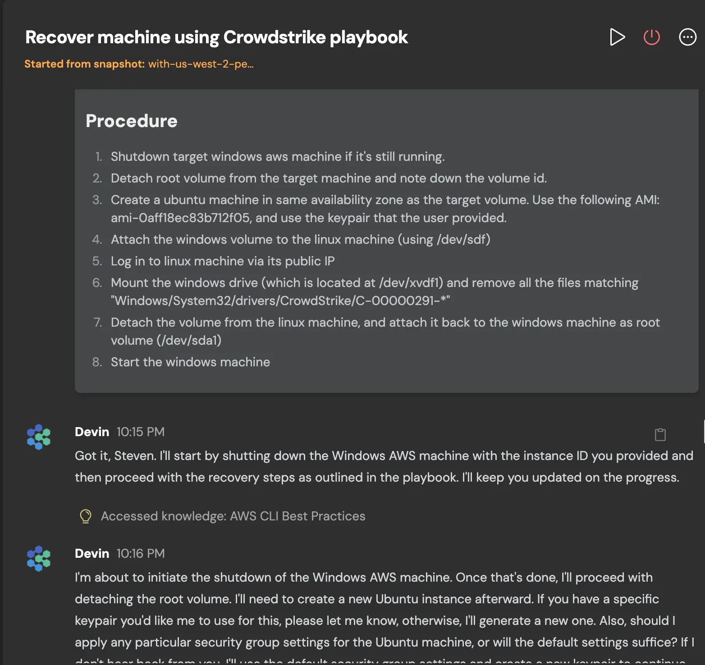
Task: Click the 'Got it, Steven.' message text
Action: pos(384,467)
